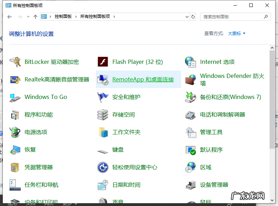The image size is (278, 206).
Task: Expand chevron after 所有控制面板项 breadcrumb
Action: 114,16
